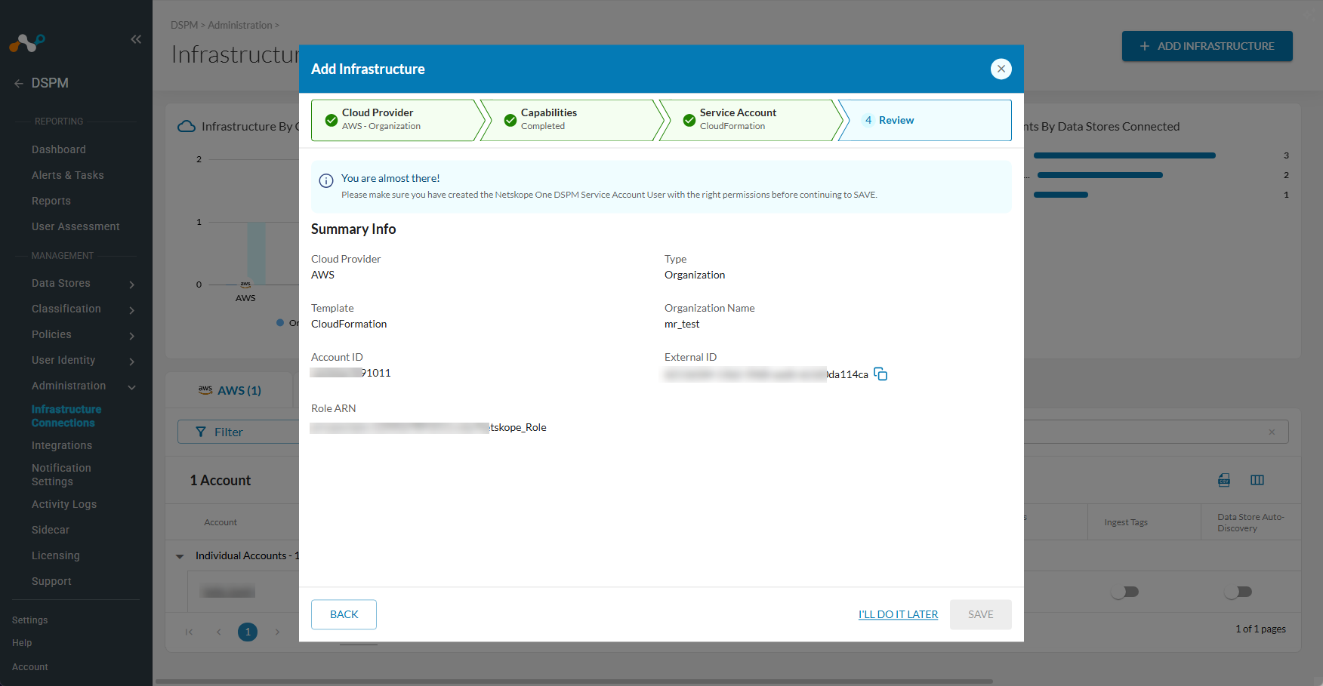Click the SAVE button

click(x=981, y=614)
